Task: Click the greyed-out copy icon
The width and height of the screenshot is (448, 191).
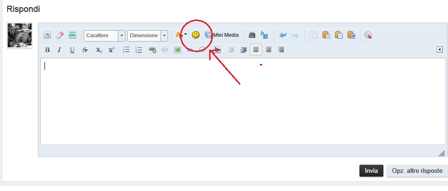Action: 314,35
